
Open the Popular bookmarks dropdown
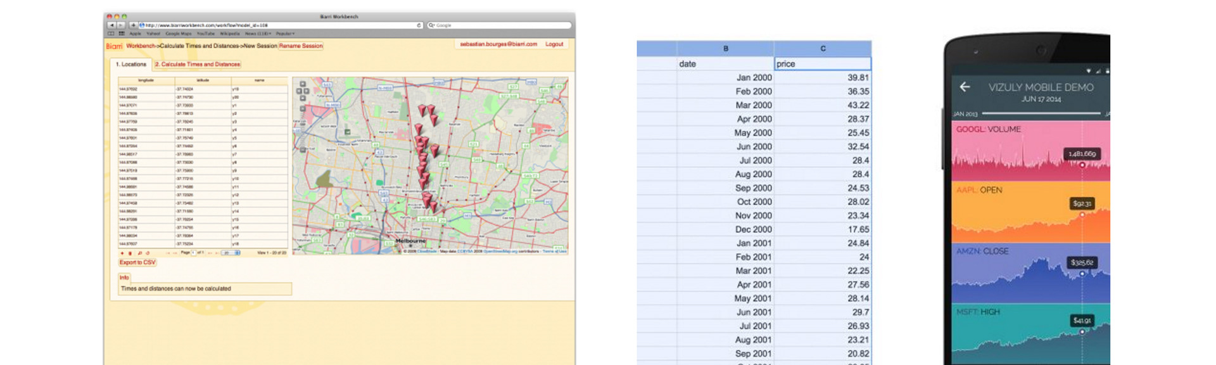point(285,34)
